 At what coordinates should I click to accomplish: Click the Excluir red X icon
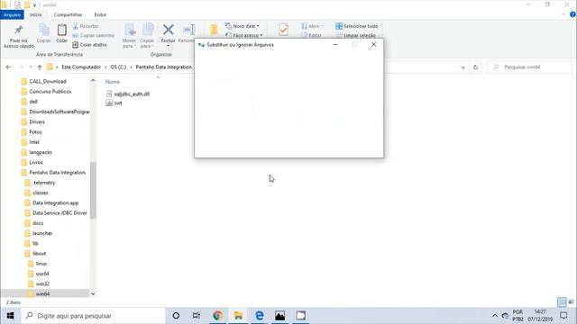click(169, 30)
